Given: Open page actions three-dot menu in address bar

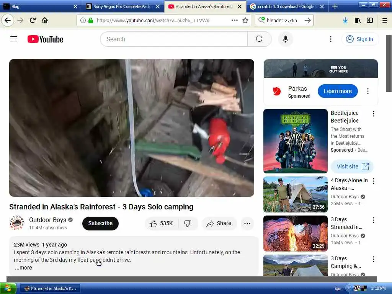Looking at the screenshot, I should 235,20.
